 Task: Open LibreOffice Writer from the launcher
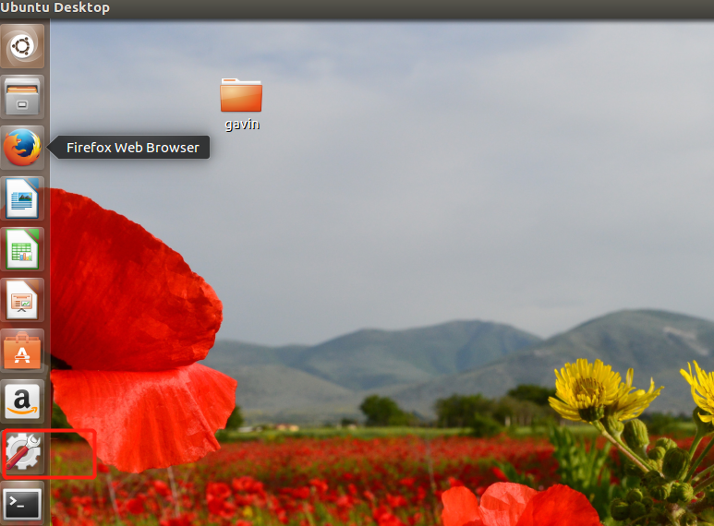(x=22, y=198)
